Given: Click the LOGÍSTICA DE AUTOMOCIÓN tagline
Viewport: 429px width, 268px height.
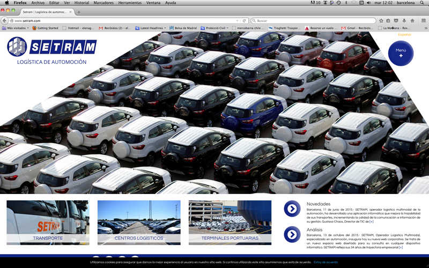Looking at the screenshot, I should (51, 62).
